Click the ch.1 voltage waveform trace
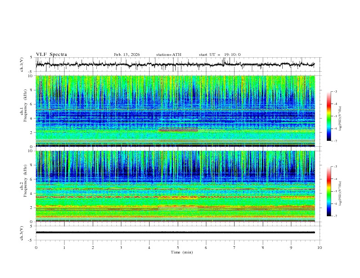This screenshot has width=360, height=278. (175, 65)
